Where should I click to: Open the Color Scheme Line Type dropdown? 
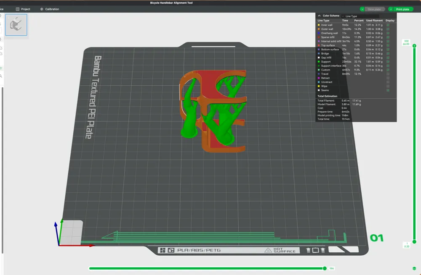click(x=360, y=16)
